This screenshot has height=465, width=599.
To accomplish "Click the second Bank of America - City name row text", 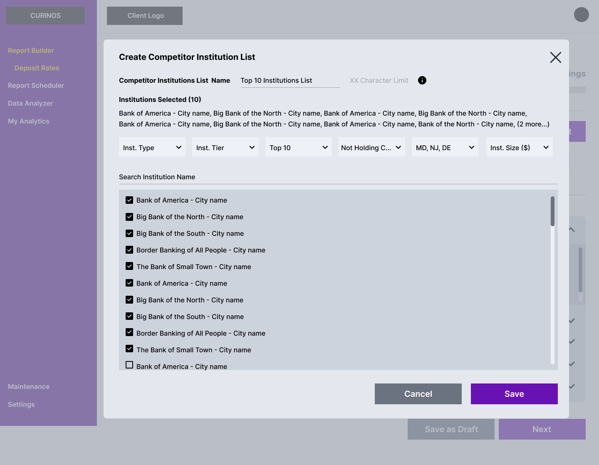I will click(182, 283).
